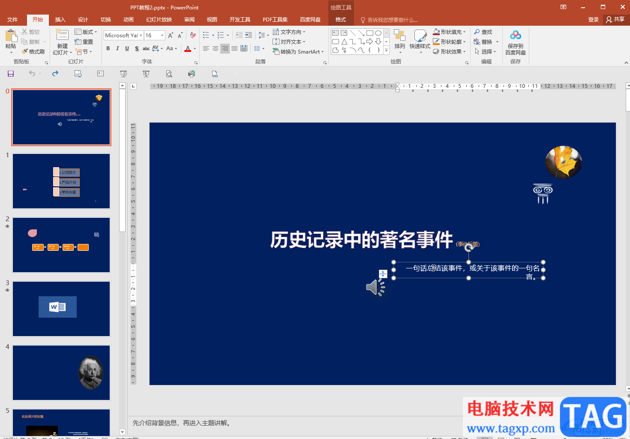Select slide 3 thumbnail with Word icon
This screenshot has width=630, height=439.
(x=61, y=309)
